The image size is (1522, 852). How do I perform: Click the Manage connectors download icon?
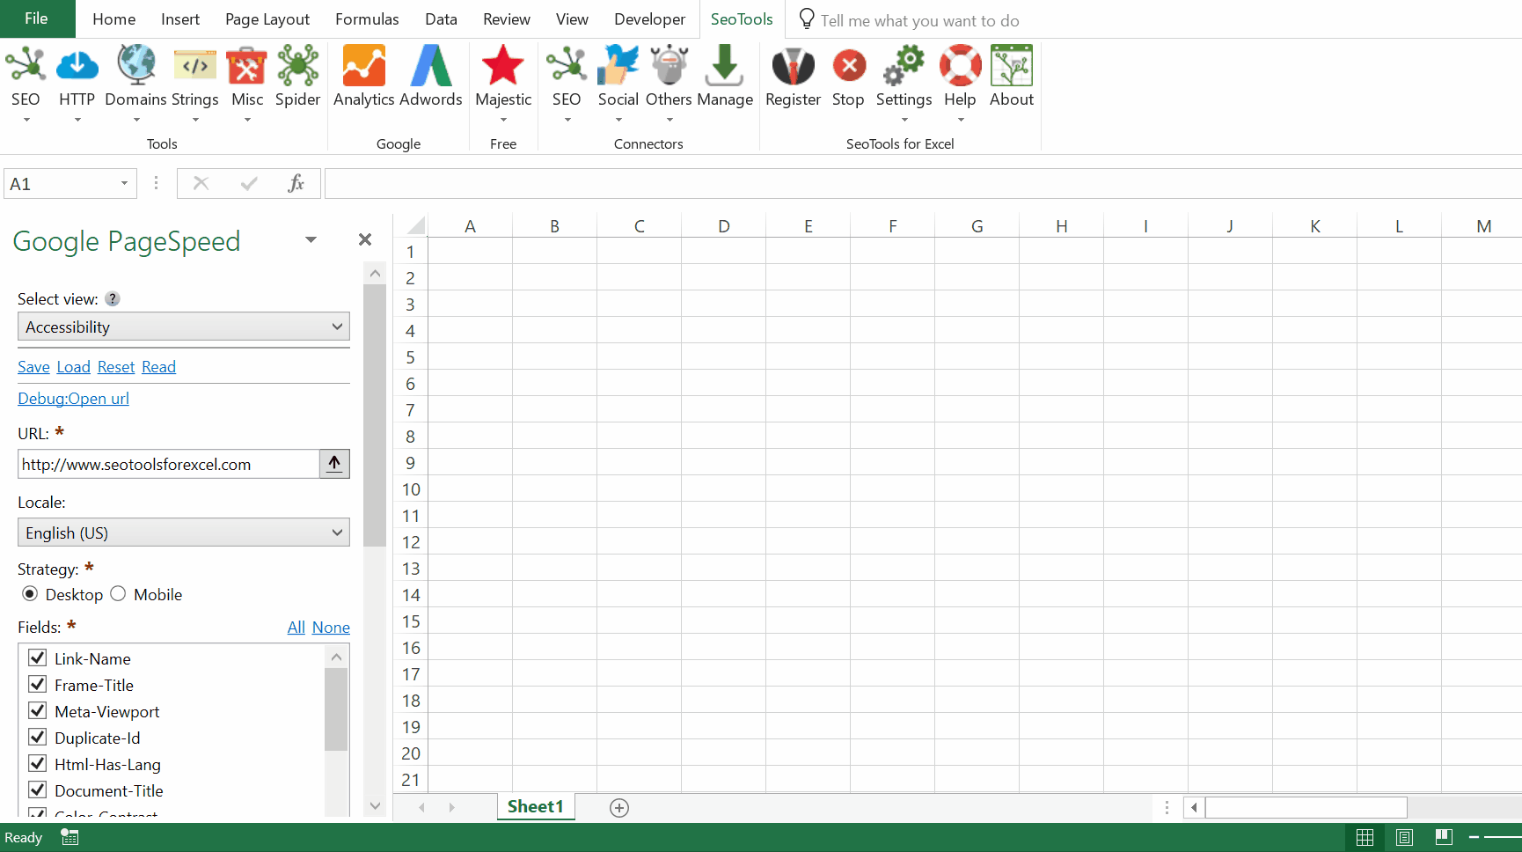[725, 66]
